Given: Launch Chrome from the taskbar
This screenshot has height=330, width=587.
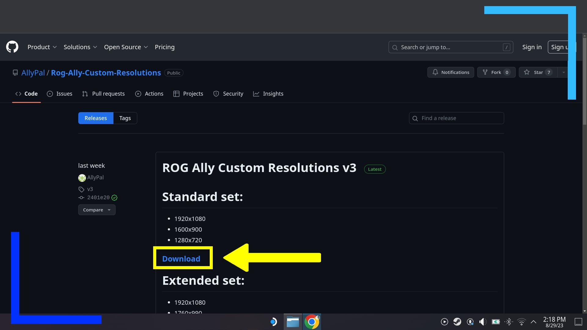Looking at the screenshot, I should 312,321.
